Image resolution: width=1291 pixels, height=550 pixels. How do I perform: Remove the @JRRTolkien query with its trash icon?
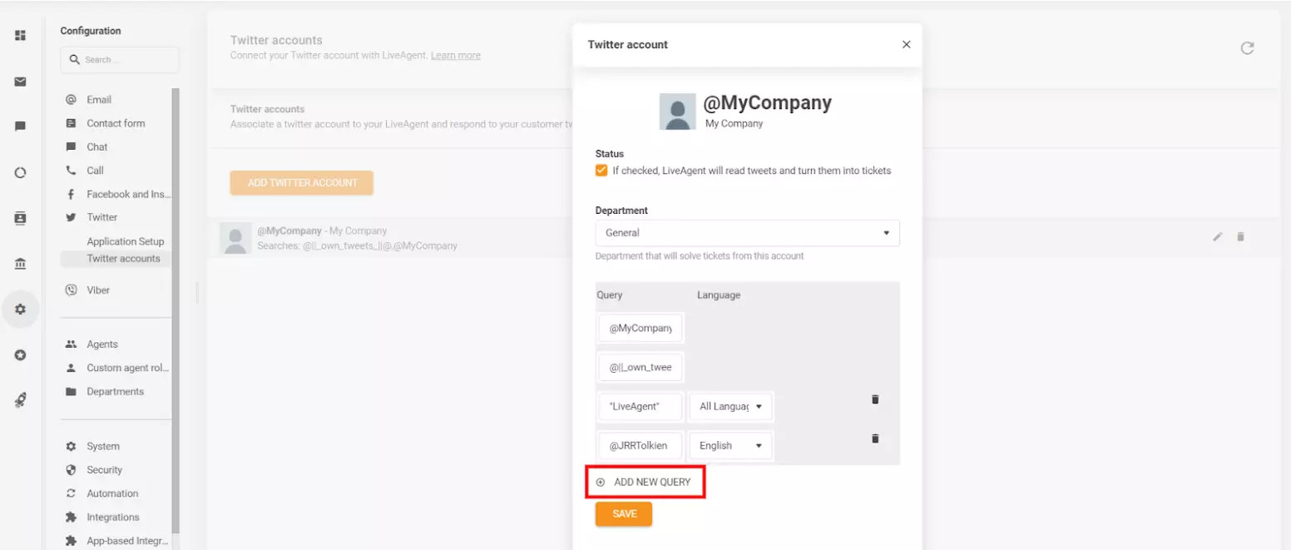875,439
